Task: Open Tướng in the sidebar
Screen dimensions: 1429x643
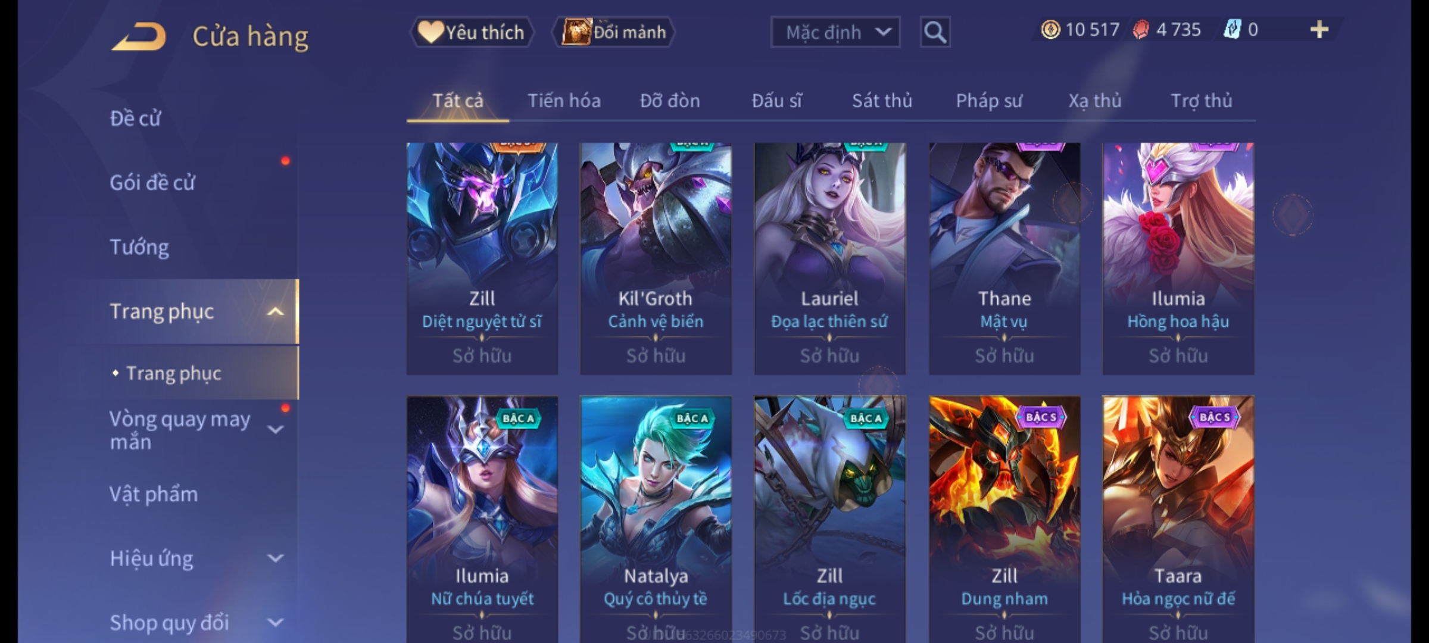Action: point(139,247)
